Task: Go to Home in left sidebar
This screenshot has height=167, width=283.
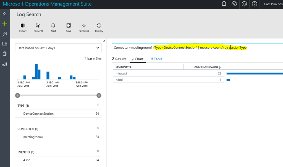Action: [4, 14]
